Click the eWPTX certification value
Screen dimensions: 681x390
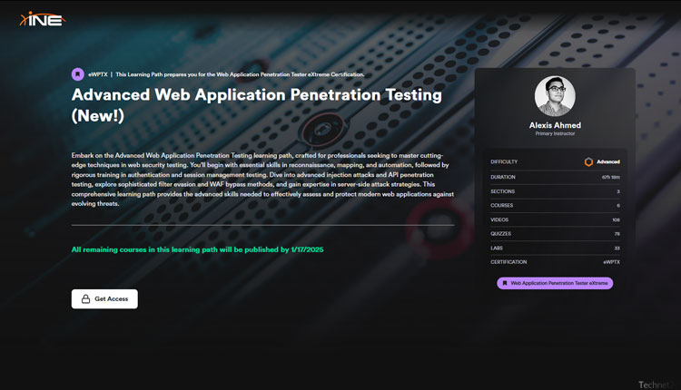click(611, 262)
